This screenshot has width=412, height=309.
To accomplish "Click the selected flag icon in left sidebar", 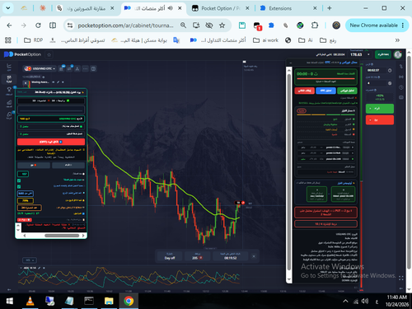I will 9,79.
